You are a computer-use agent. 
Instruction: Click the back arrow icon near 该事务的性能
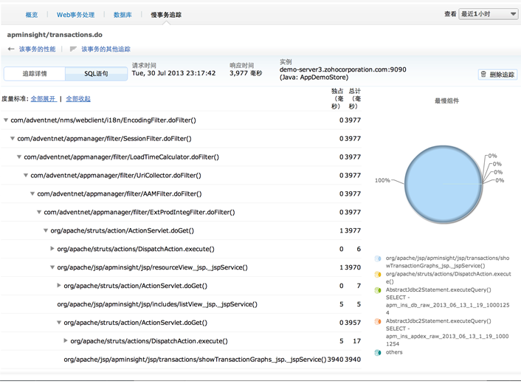(x=11, y=49)
